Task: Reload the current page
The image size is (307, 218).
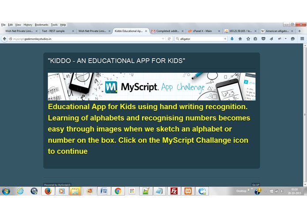Action: click(169, 39)
